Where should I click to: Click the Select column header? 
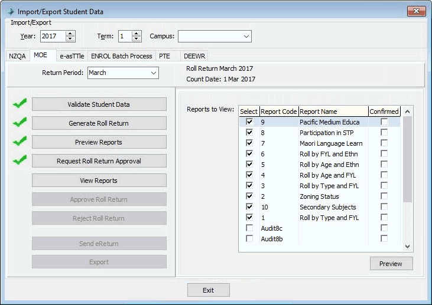pyautogui.click(x=249, y=111)
